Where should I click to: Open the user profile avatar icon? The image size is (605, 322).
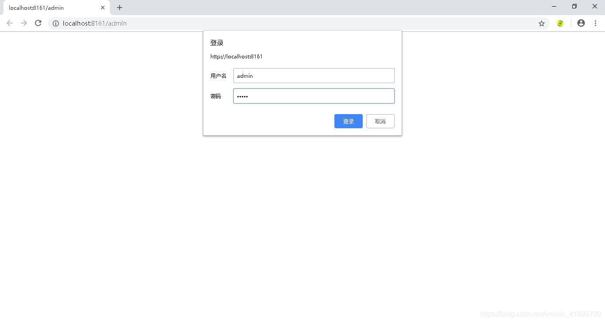coord(581,23)
